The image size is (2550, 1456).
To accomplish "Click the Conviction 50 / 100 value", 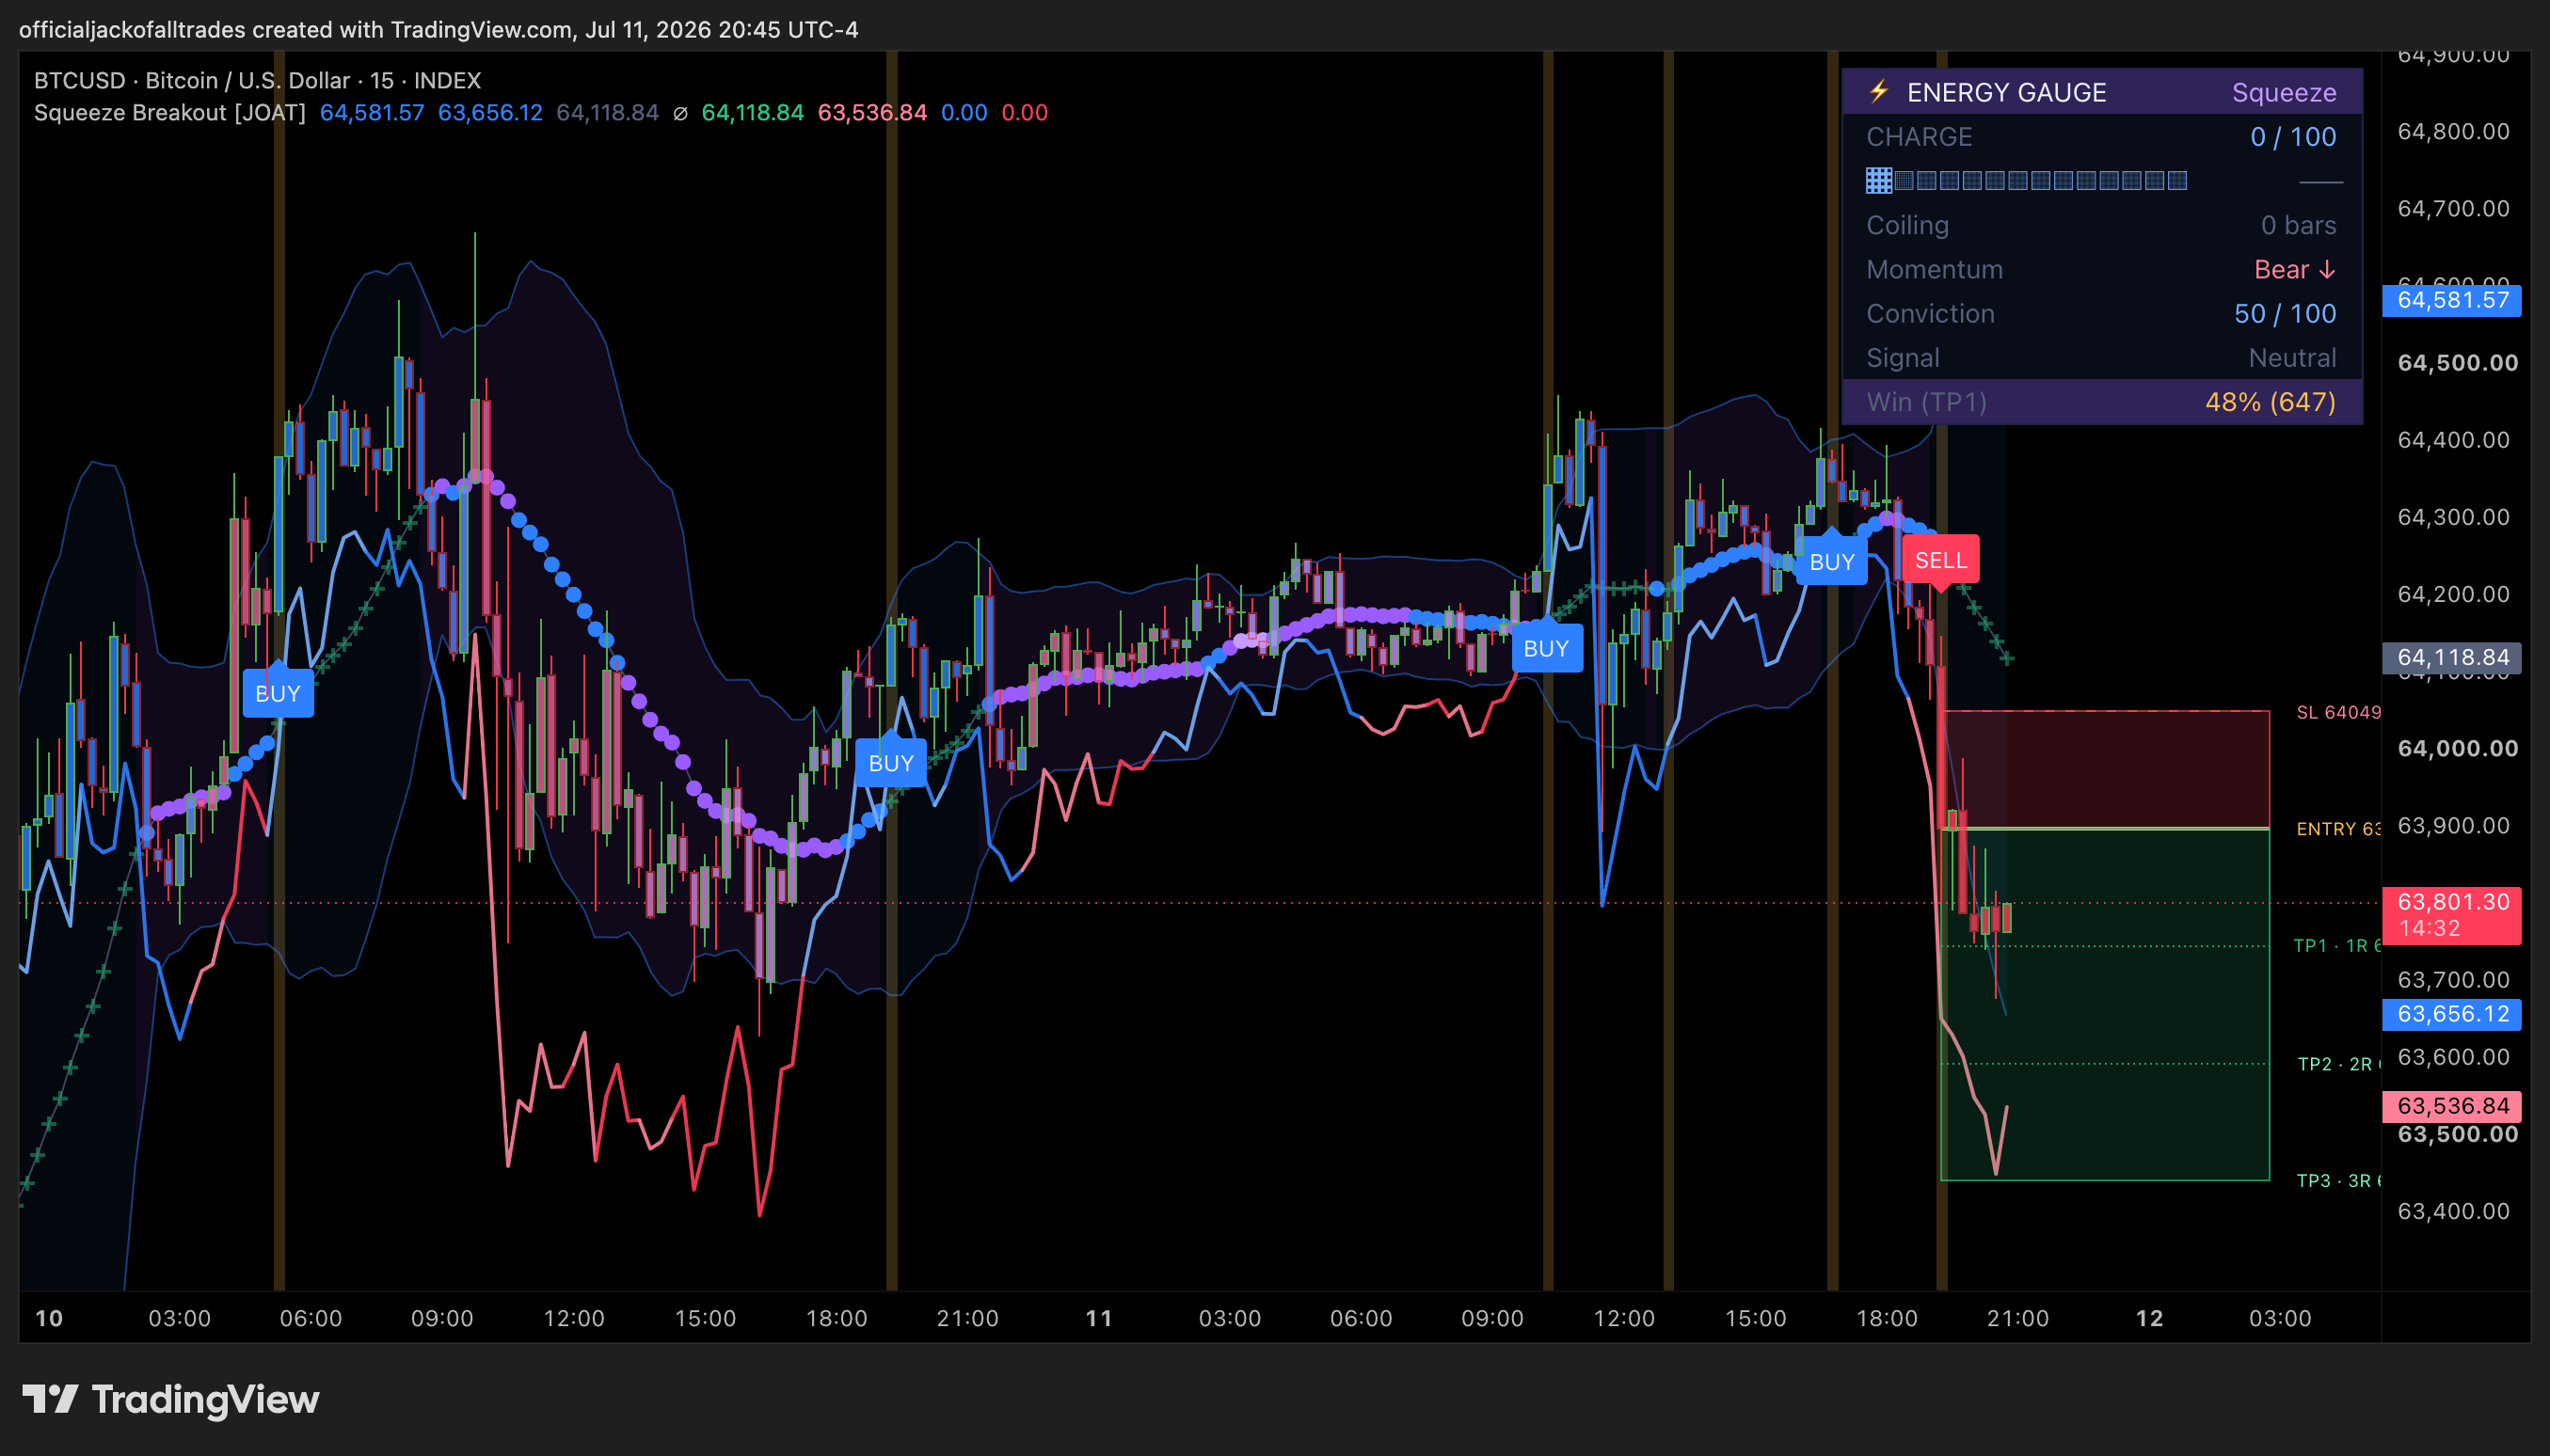I will click(2285, 314).
